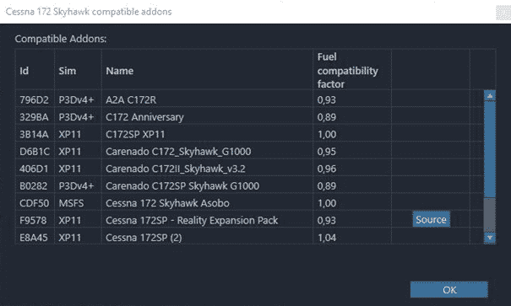
Task: Click Id cell F9578
Action: coord(33,221)
